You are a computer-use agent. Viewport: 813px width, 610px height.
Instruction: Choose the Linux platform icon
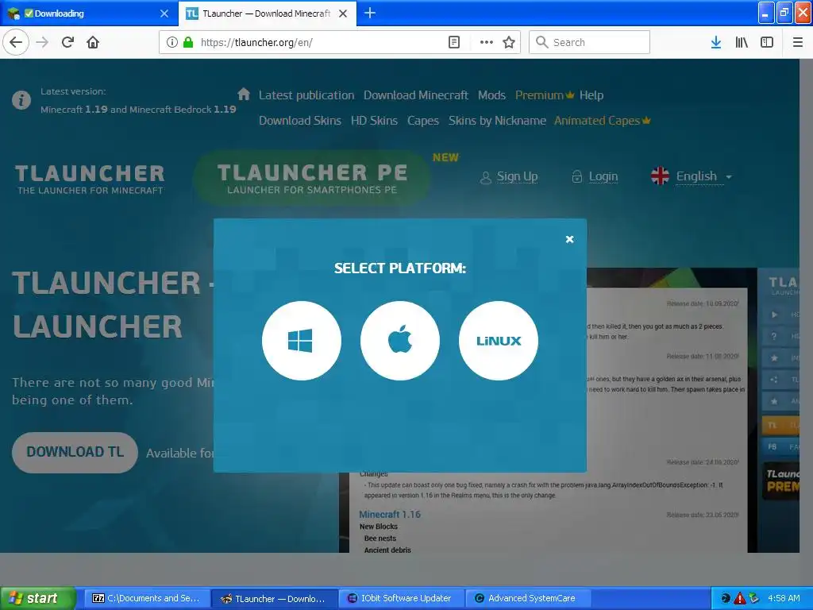pyautogui.click(x=499, y=341)
